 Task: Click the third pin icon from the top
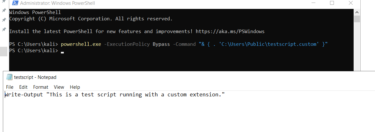tap(4, 20)
